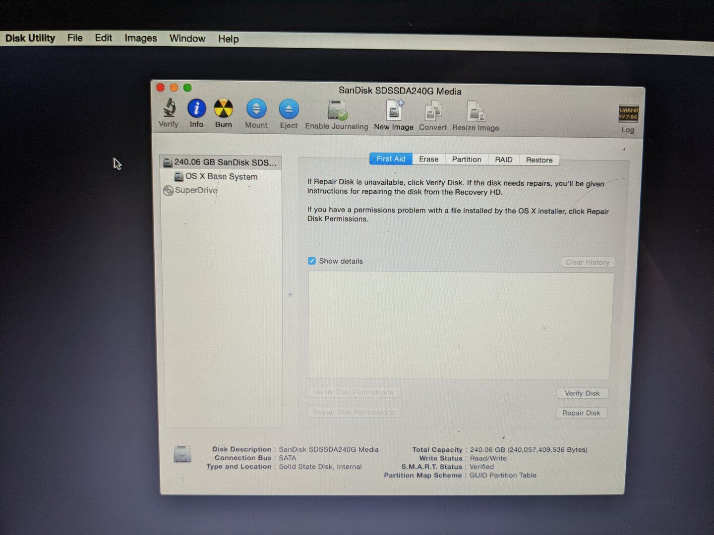Select the OS X Base System volume
Image resolution: width=714 pixels, height=535 pixels.
point(216,176)
